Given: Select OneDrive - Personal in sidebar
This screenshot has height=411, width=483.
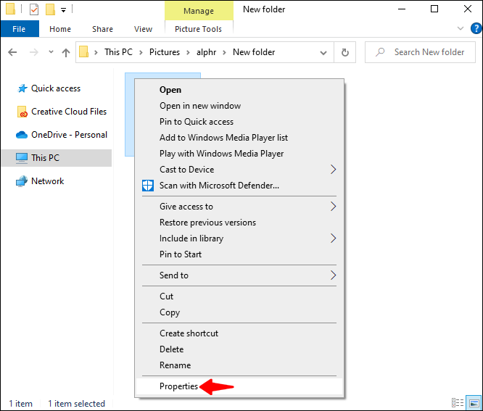Looking at the screenshot, I should tap(69, 135).
